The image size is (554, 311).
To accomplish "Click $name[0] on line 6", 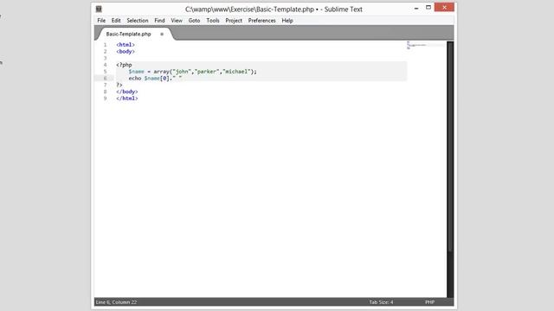I will click(x=158, y=79).
